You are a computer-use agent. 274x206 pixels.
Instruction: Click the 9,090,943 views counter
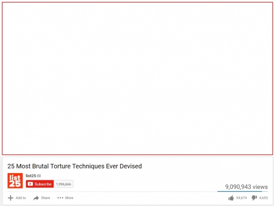246,187
